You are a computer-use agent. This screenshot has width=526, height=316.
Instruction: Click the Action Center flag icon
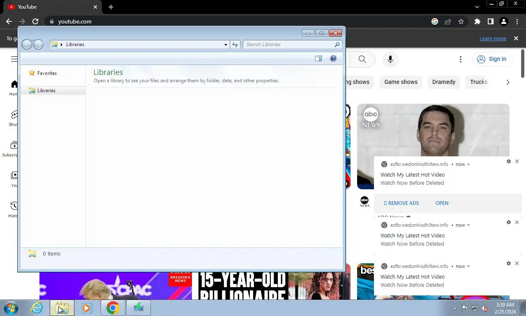pyautogui.click(x=465, y=308)
